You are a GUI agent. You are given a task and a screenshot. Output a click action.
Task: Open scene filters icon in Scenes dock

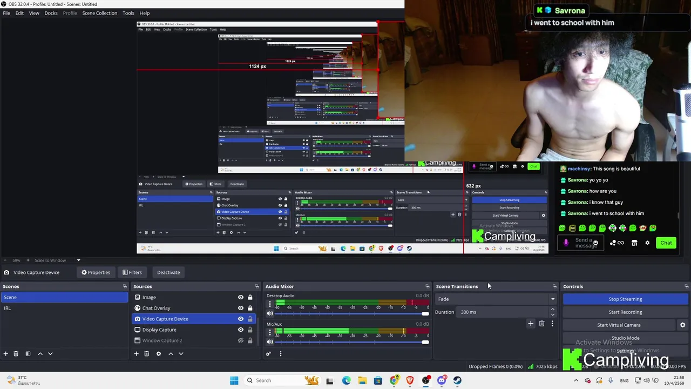[x=28, y=353]
